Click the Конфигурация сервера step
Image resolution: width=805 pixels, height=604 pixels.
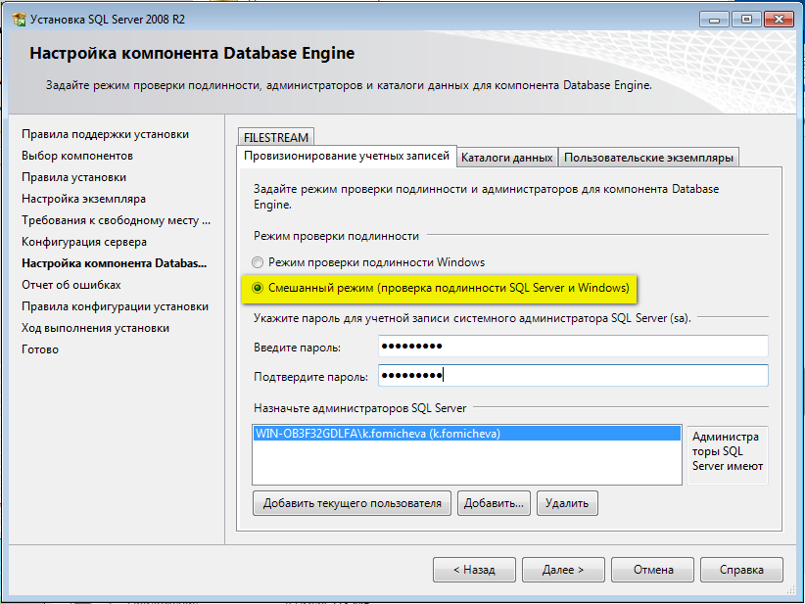tap(84, 242)
